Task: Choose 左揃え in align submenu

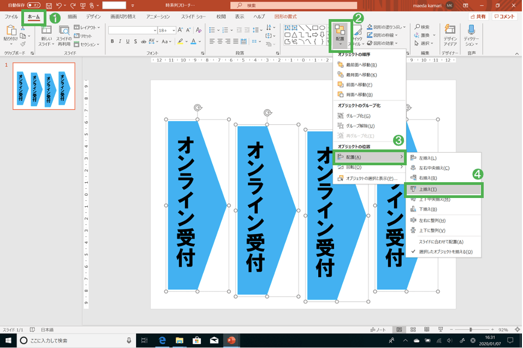Action: point(444,158)
